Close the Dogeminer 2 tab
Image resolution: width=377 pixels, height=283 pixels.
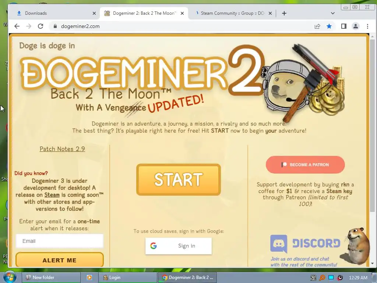point(182,13)
